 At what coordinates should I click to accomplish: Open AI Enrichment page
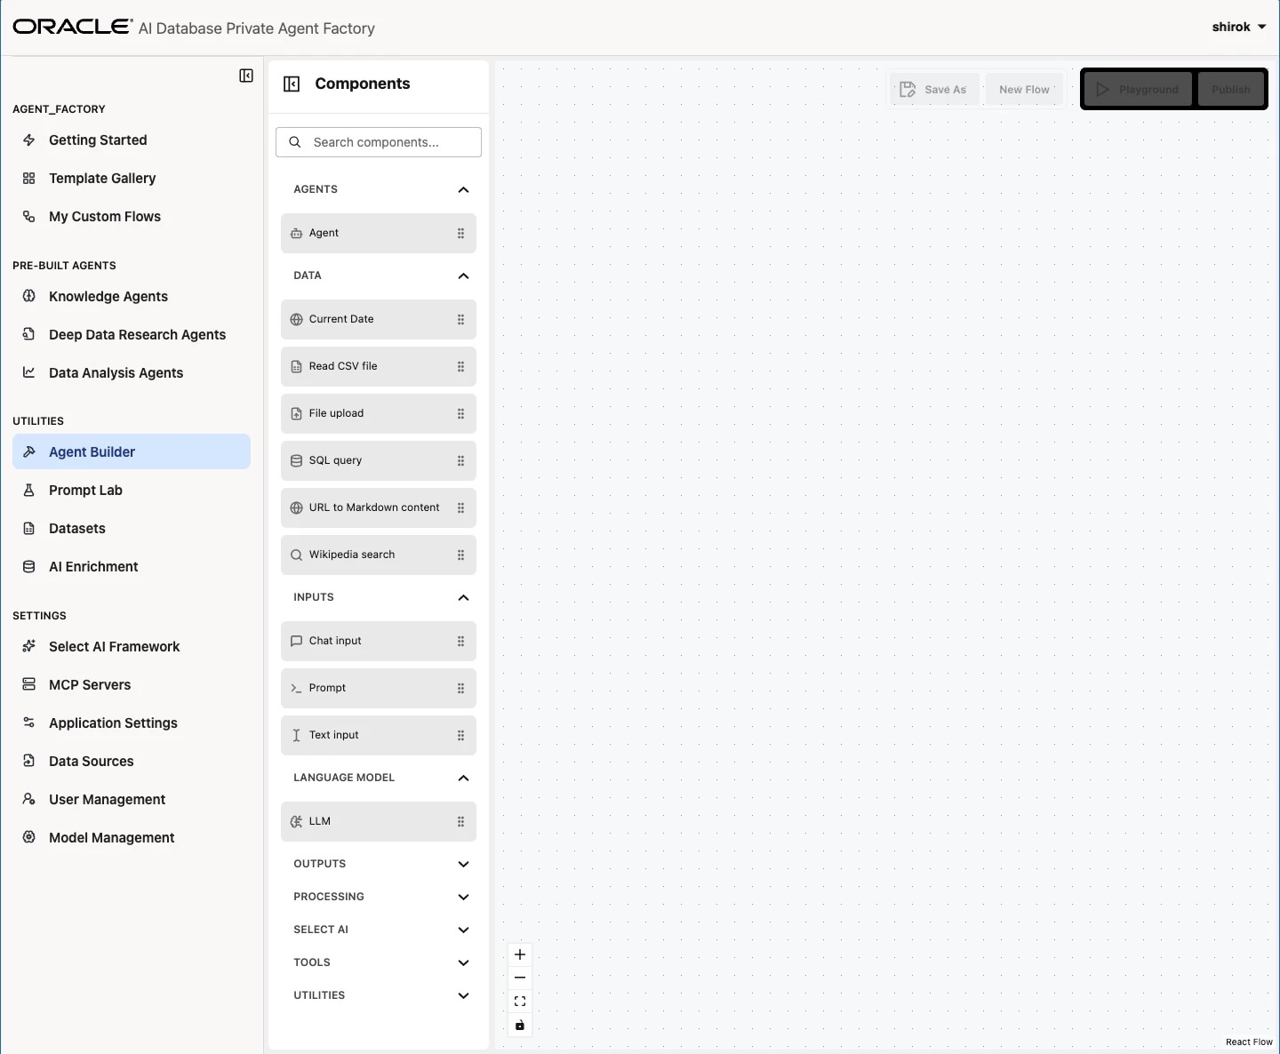pos(132,567)
